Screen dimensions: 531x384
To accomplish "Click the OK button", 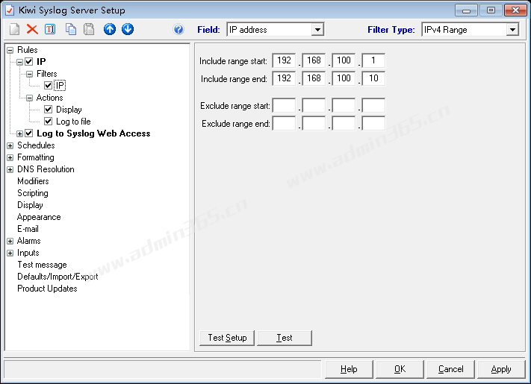I will tap(400, 369).
